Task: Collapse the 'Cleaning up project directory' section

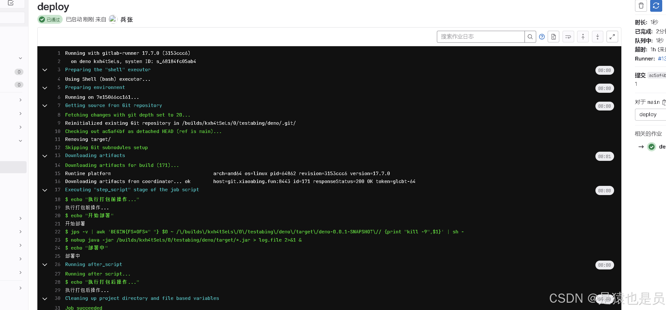Action: (x=45, y=299)
